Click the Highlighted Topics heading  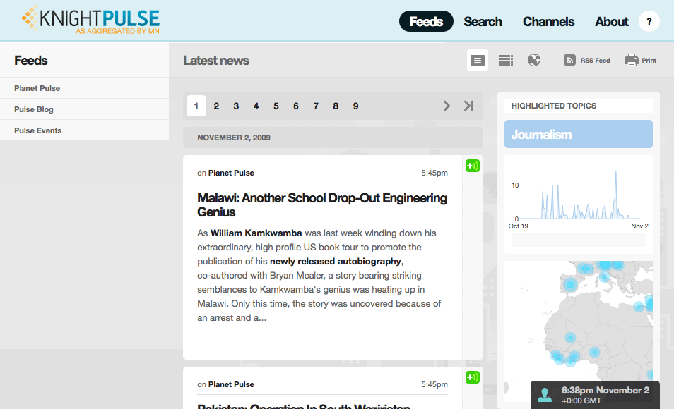coord(554,106)
